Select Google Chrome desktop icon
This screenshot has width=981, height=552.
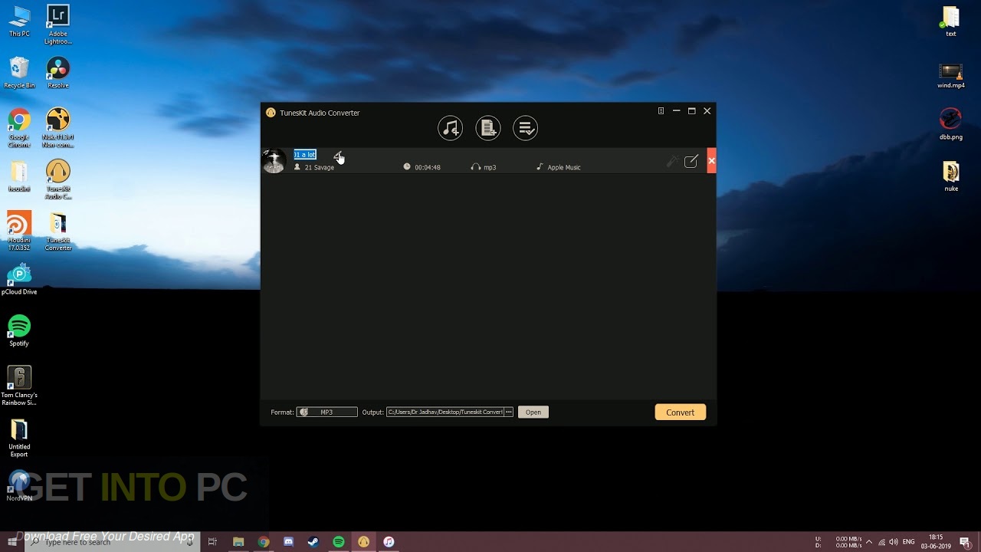(19, 127)
